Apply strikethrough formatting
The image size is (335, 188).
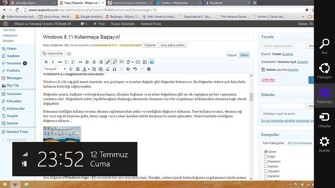point(60,62)
